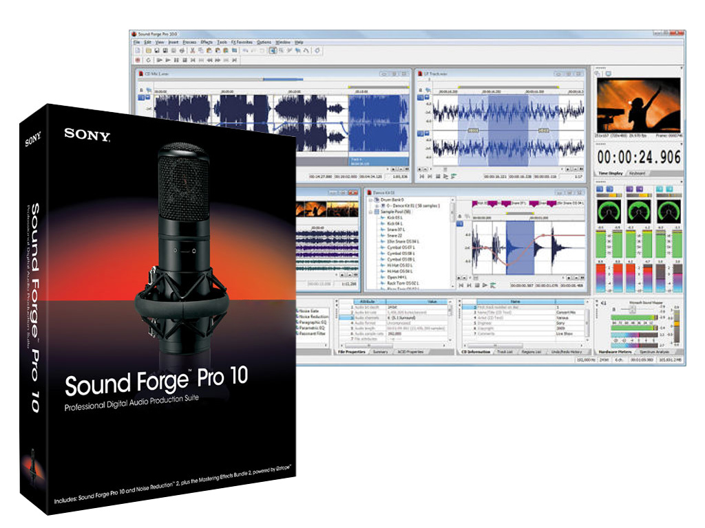Click Play in the Dance Kit 01 window
This screenshot has width=705, height=528.
485,285
